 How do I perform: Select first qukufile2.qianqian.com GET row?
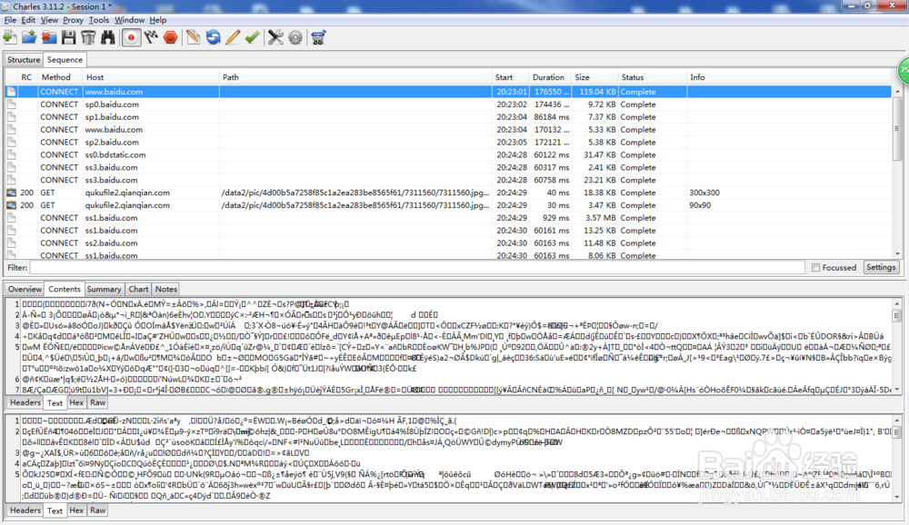tap(447, 193)
